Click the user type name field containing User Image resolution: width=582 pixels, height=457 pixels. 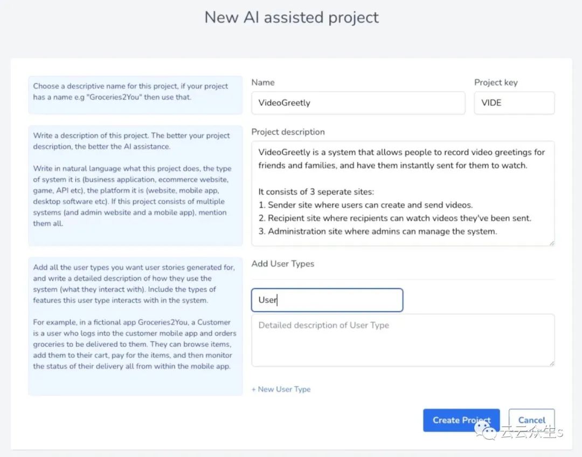(327, 300)
